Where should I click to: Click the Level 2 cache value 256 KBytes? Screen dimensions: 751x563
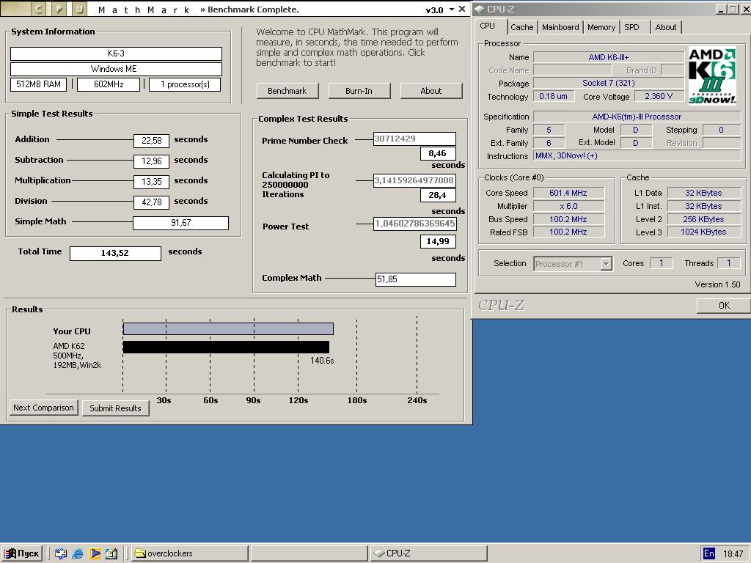point(703,219)
